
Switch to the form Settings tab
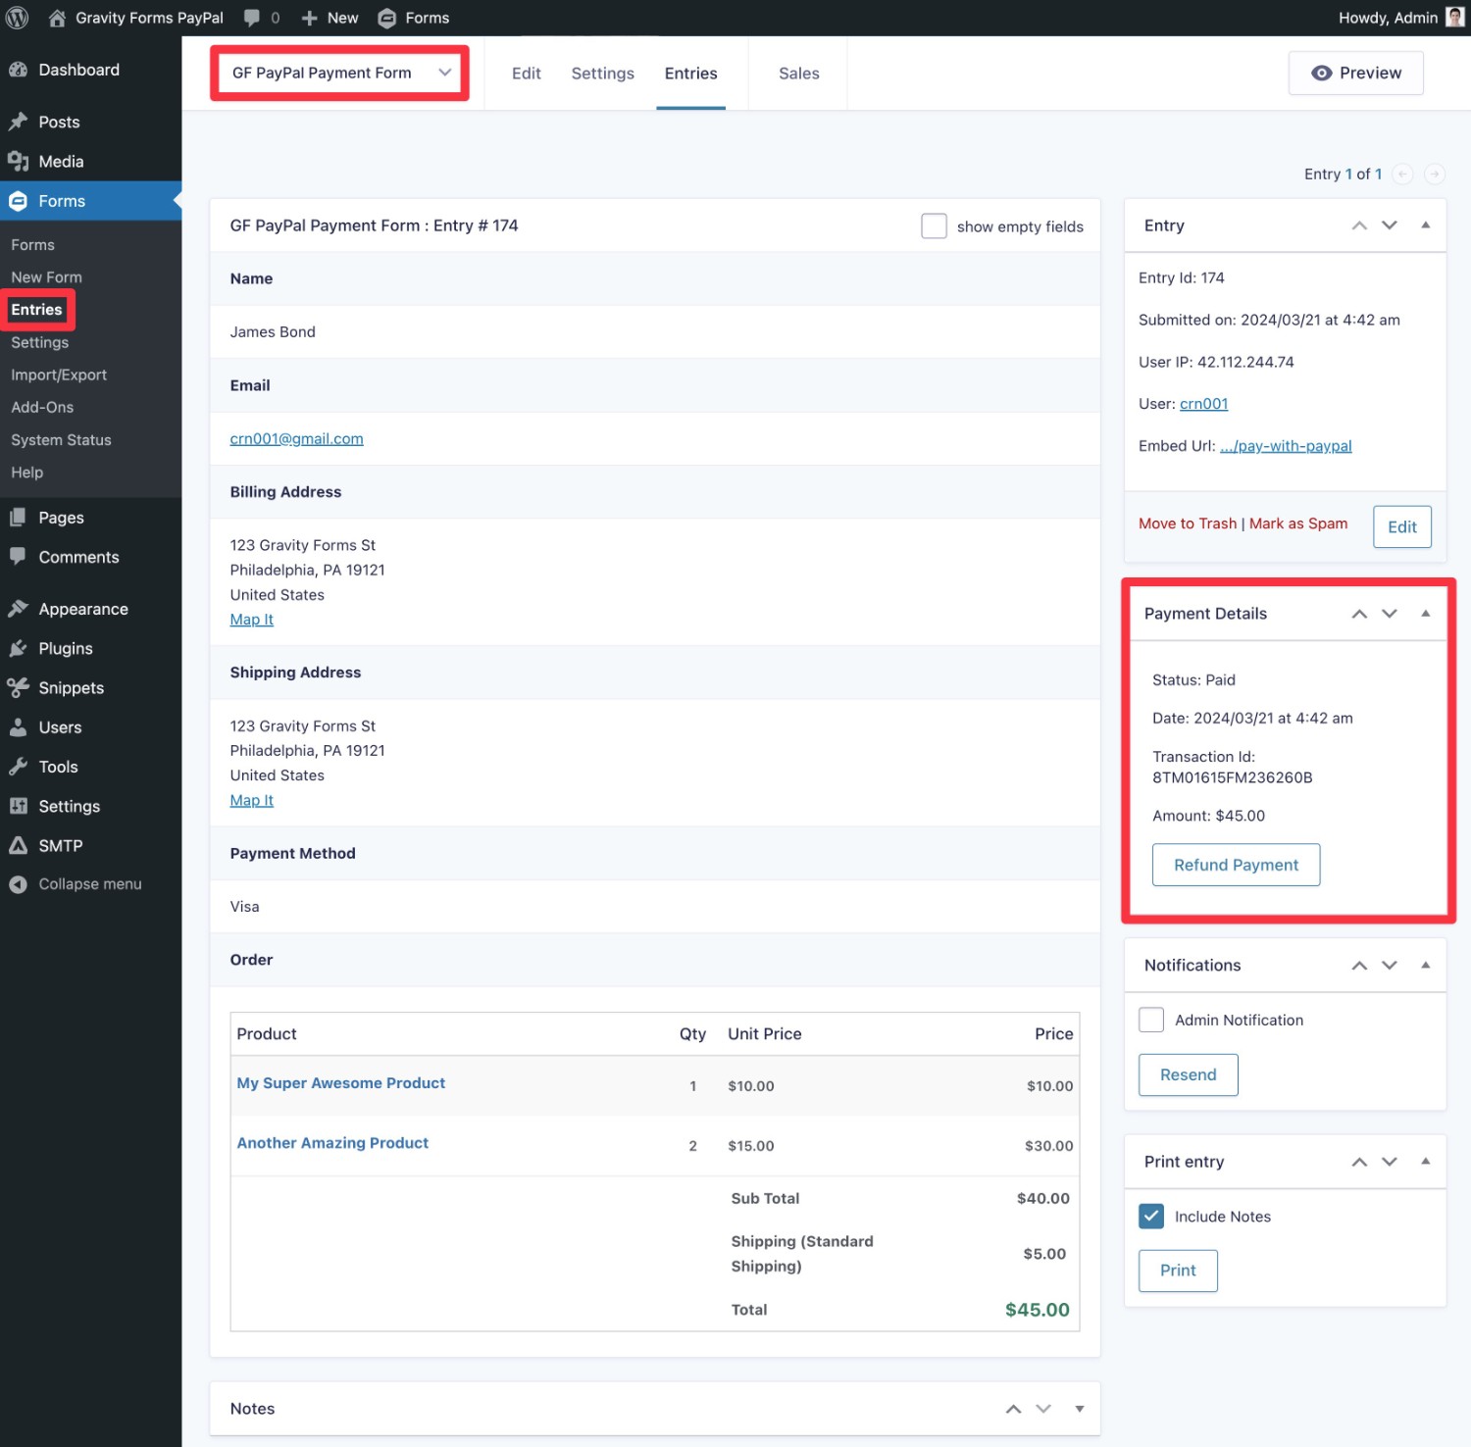coord(603,74)
